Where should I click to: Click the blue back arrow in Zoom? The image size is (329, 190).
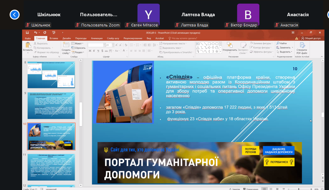click(14, 14)
